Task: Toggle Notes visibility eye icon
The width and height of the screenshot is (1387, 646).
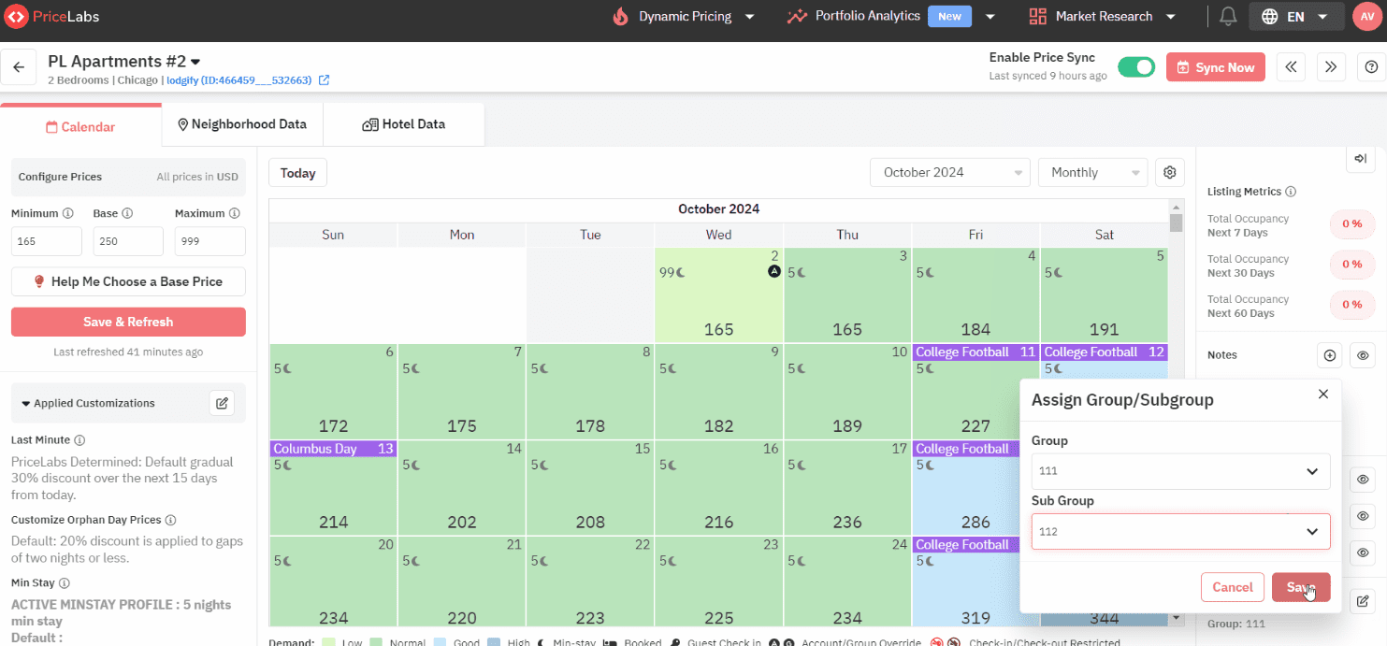Action: click(1364, 355)
